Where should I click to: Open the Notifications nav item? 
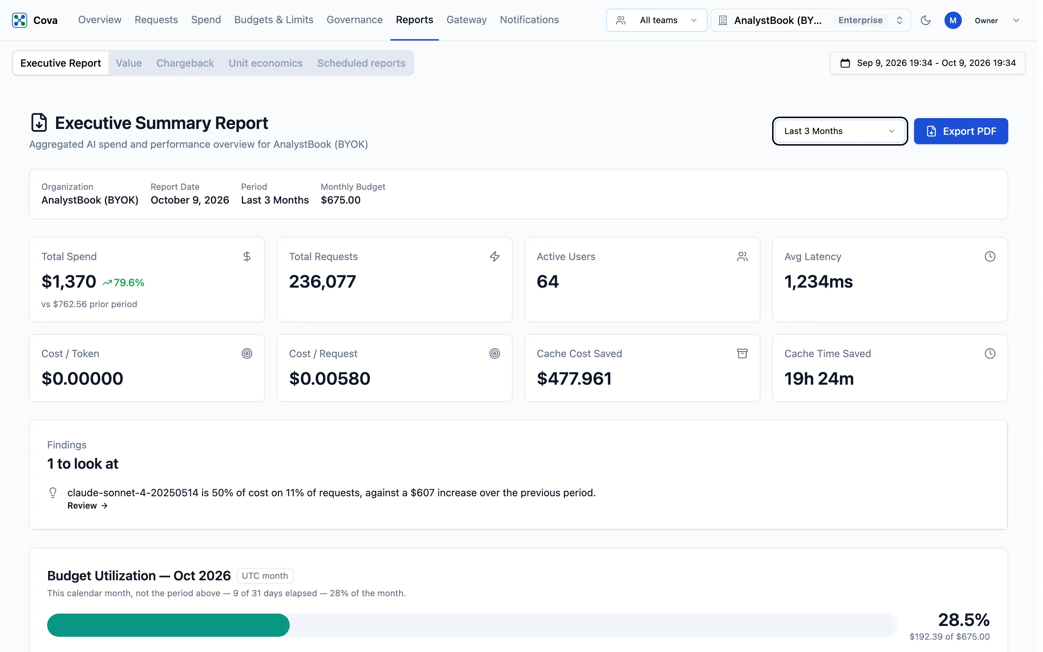click(529, 20)
